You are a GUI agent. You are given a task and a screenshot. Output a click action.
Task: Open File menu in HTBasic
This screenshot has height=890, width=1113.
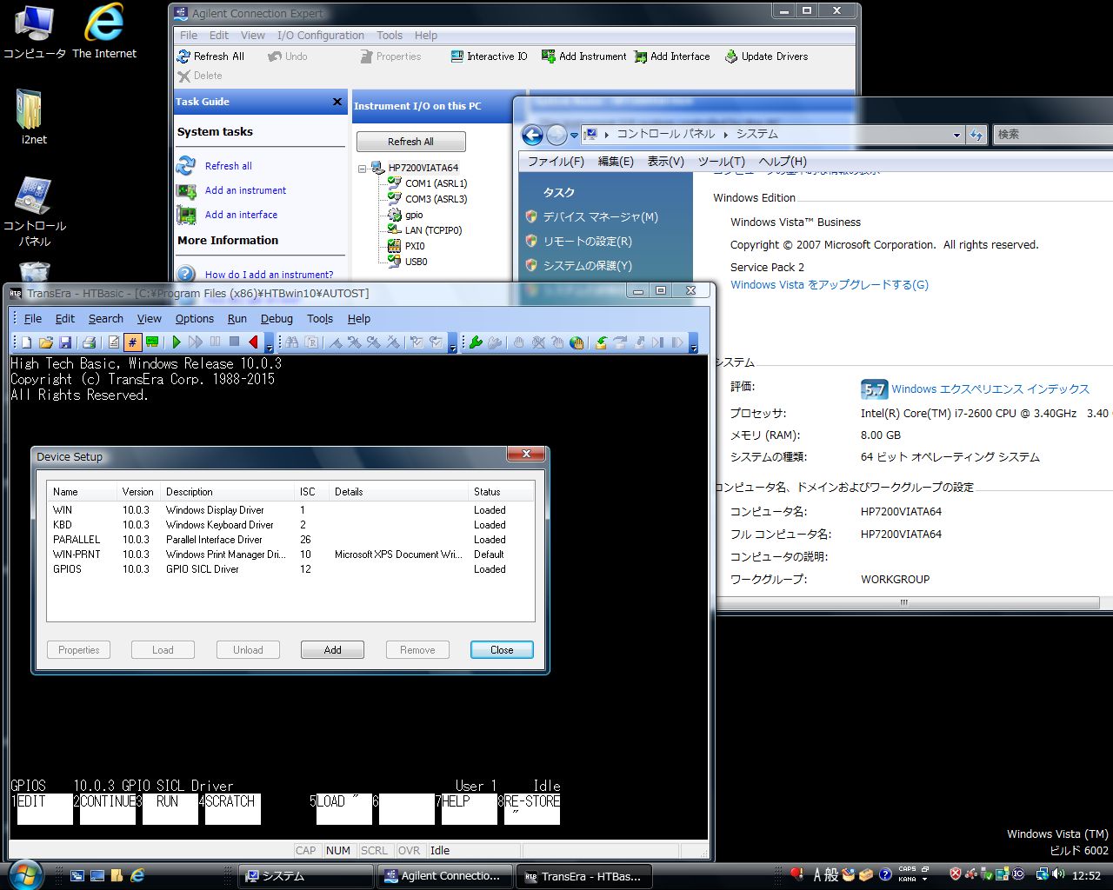pyautogui.click(x=33, y=319)
